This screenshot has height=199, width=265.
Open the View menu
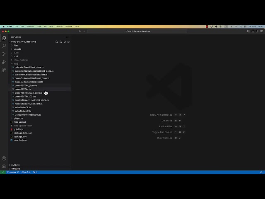(39, 27)
